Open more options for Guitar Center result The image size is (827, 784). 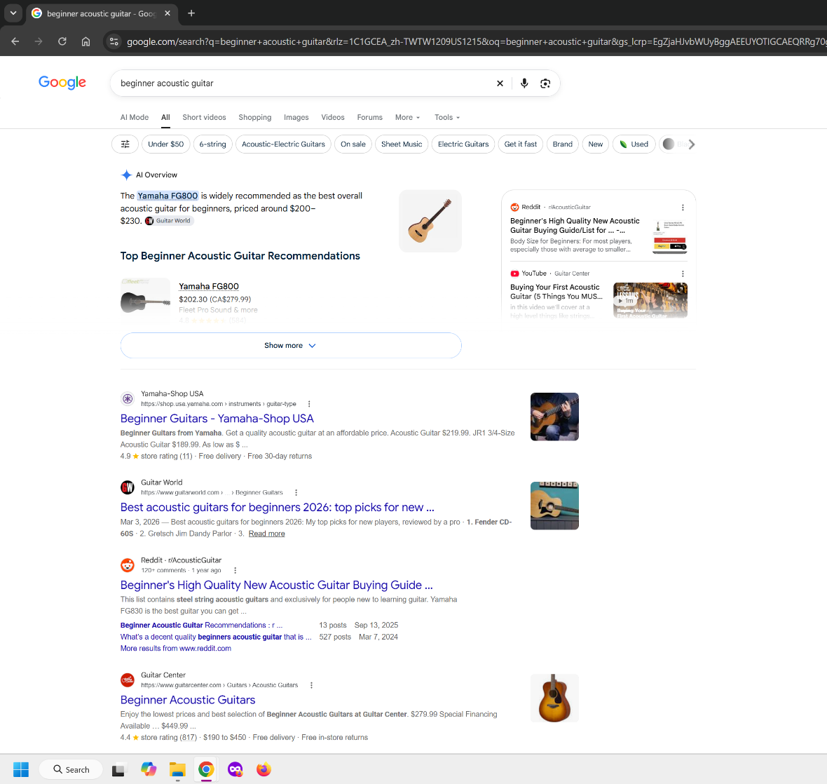311,685
